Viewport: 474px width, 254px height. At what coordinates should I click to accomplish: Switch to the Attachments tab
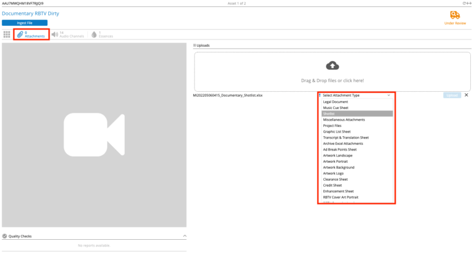31,35
